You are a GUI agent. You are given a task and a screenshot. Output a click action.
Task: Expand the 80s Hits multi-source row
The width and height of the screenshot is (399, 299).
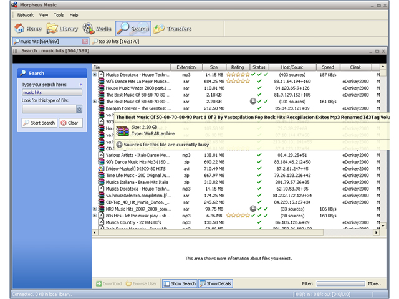click(95, 216)
